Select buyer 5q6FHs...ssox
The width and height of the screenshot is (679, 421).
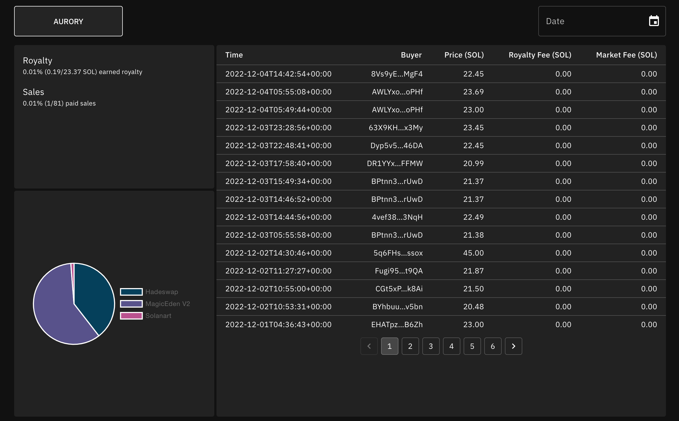(x=398, y=253)
